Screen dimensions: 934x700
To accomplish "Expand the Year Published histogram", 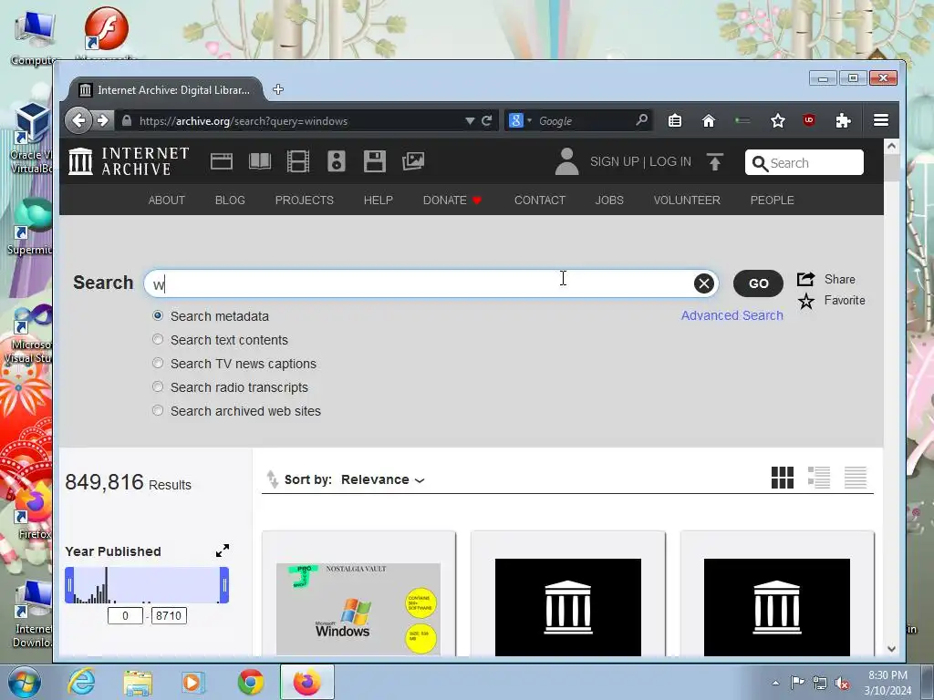I will [223, 551].
